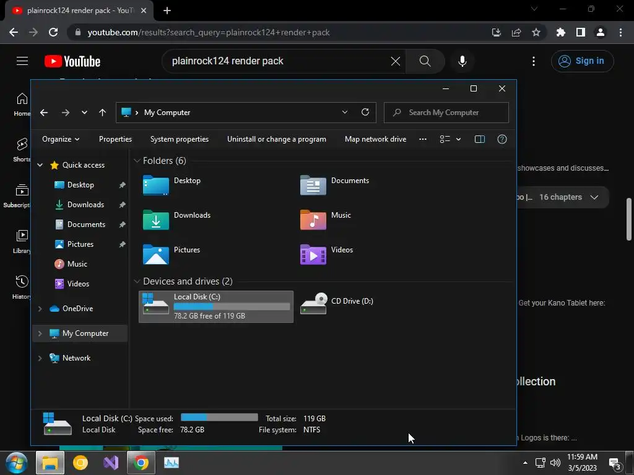Screen dimensions: 634x475
Task: Select Uninstall or change a program
Action: pos(277,139)
